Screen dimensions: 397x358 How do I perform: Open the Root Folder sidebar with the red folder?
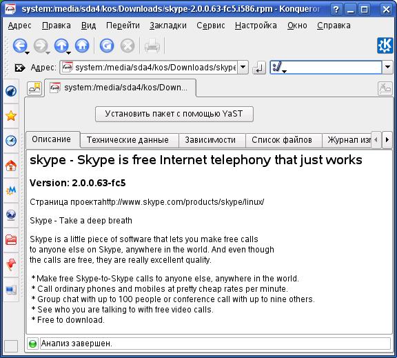pos(11,239)
